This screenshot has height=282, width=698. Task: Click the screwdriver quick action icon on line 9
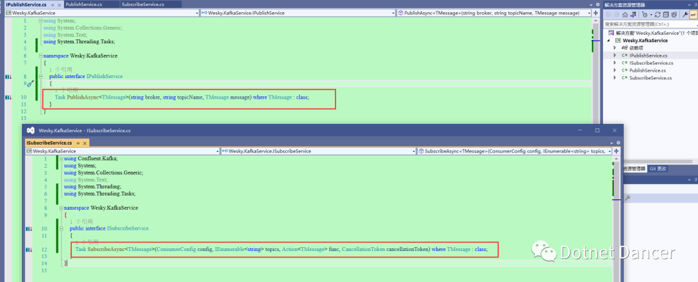pyautogui.click(x=30, y=83)
